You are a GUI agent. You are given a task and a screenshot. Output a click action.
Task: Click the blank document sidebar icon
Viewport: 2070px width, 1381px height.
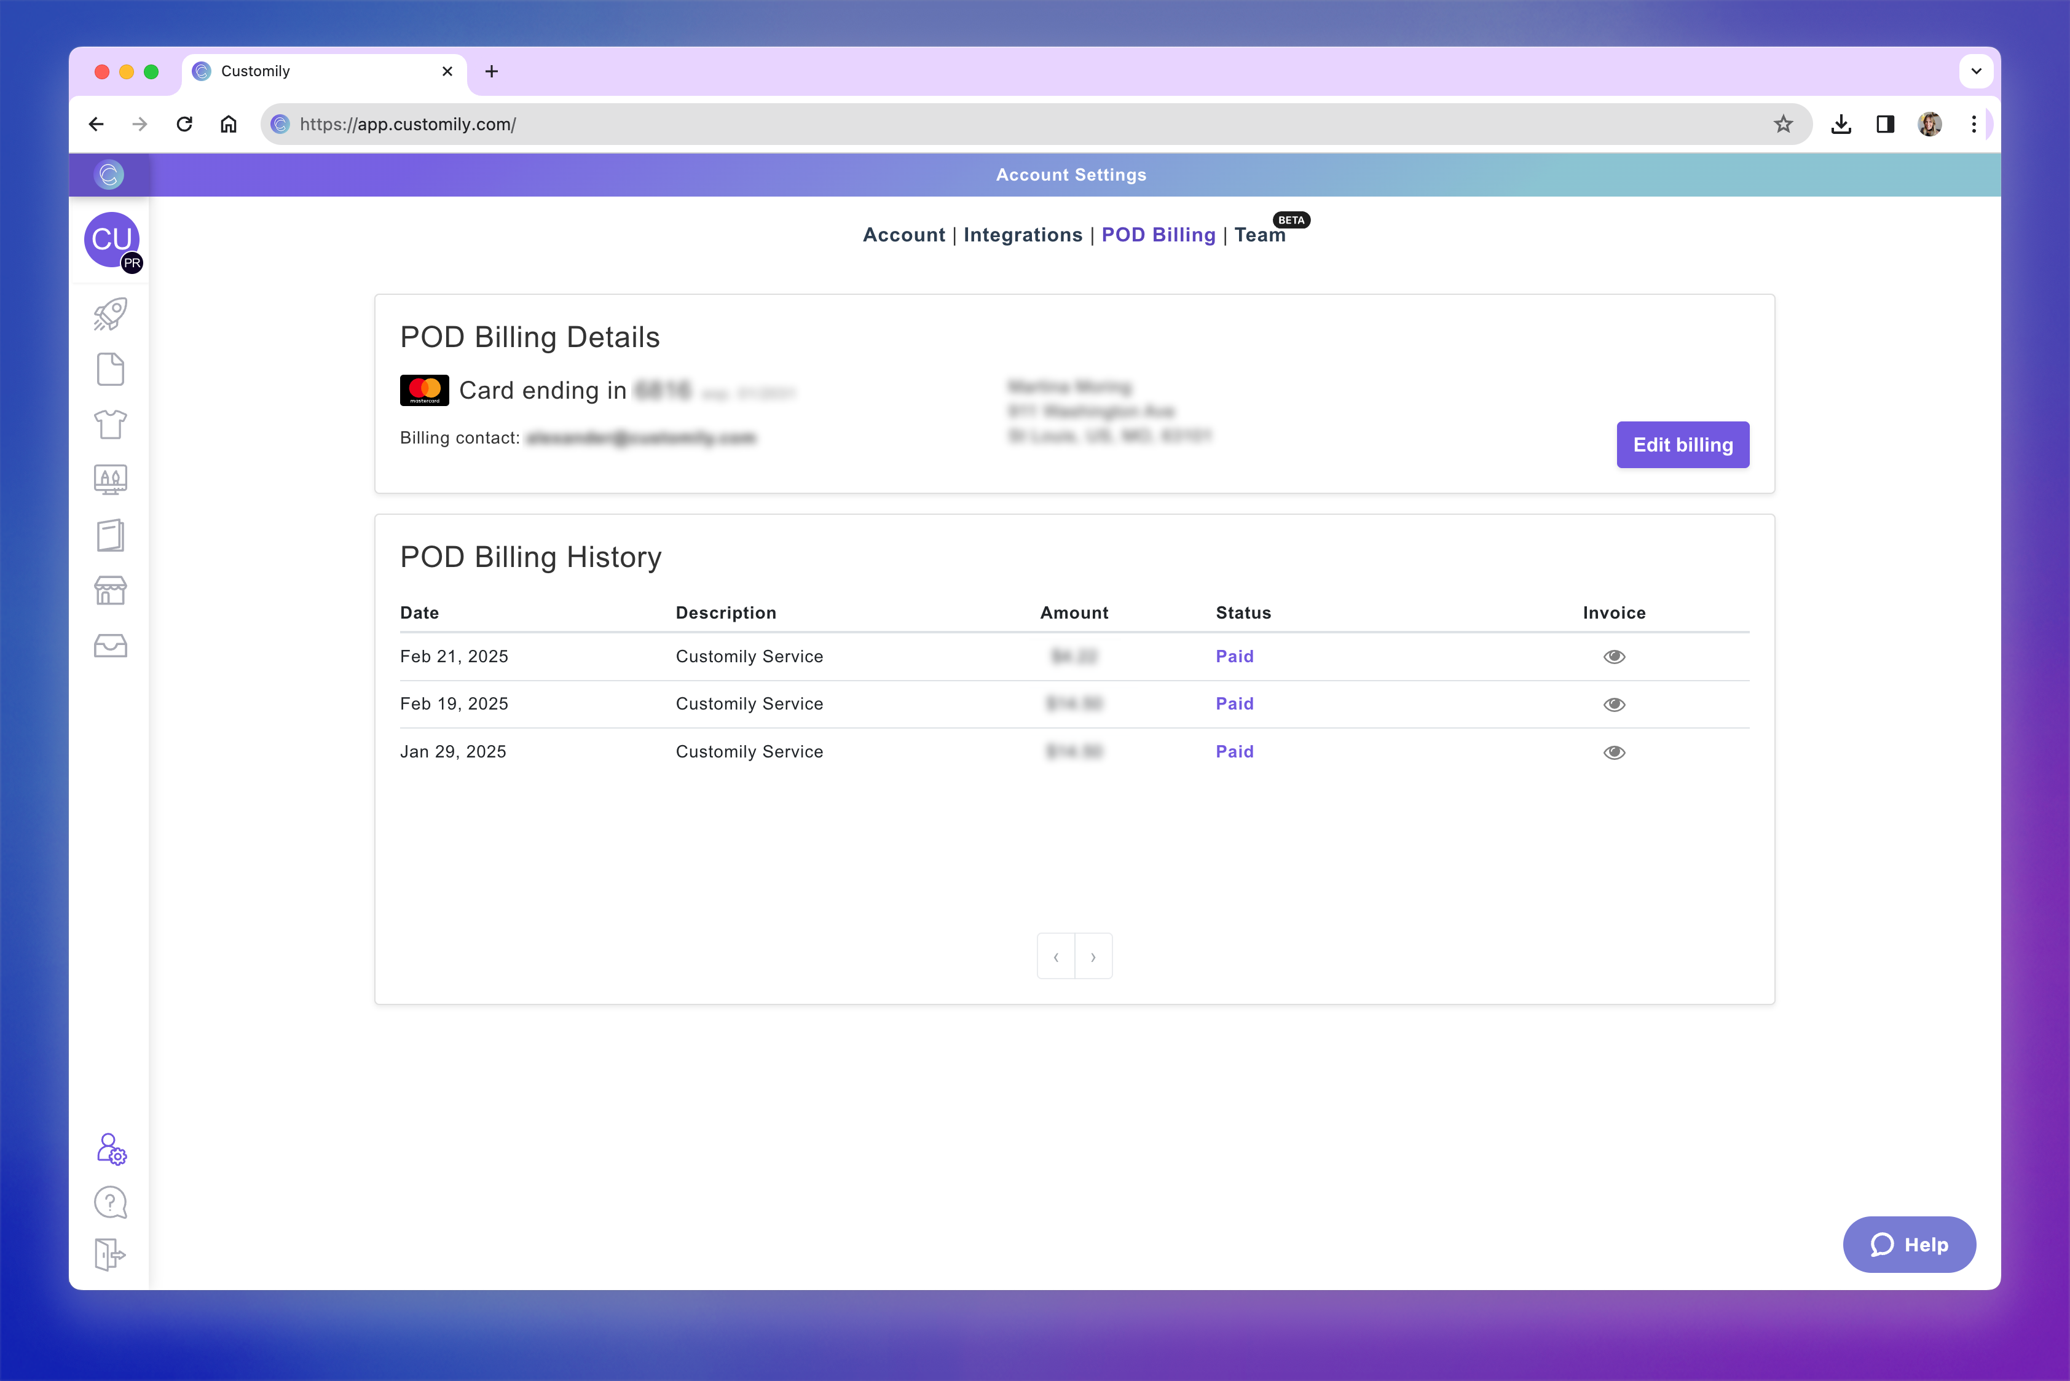point(110,370)
